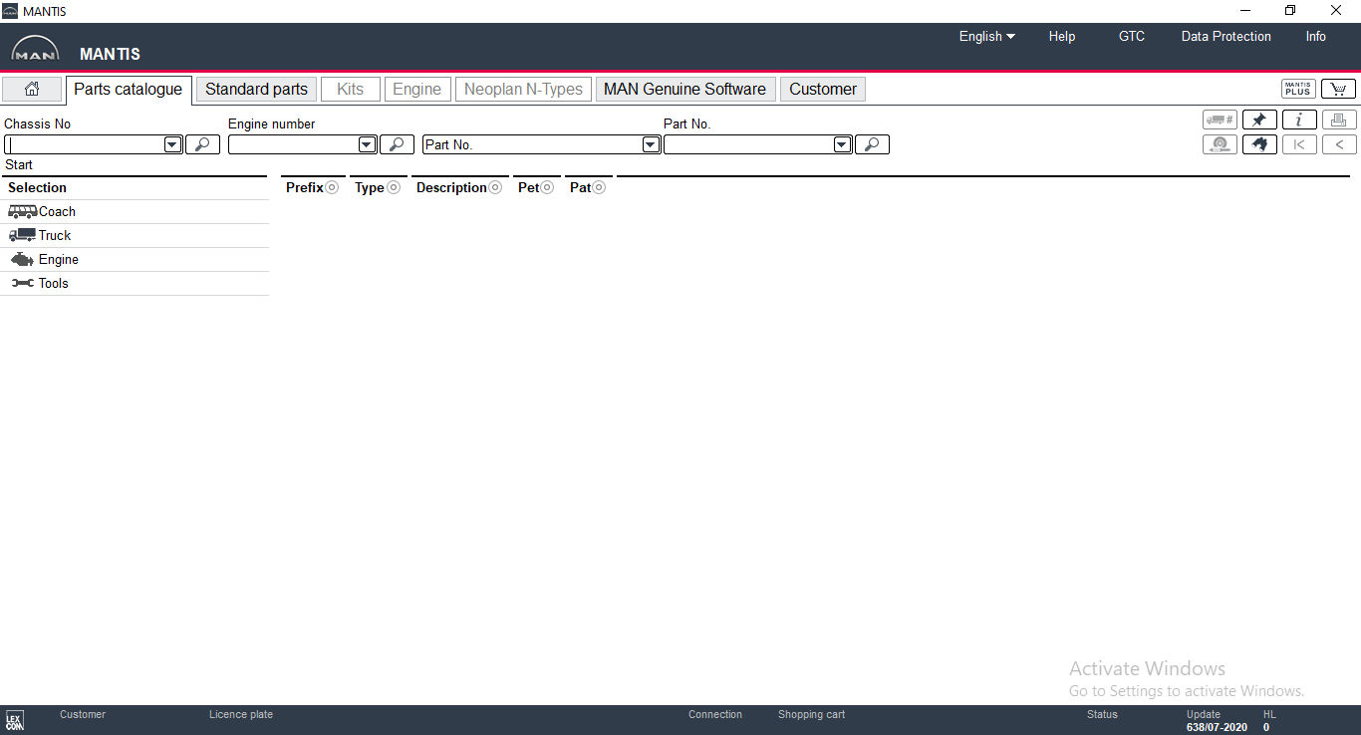
Task: Click the Data Protection link
Action: click(x=1225, y=36)
